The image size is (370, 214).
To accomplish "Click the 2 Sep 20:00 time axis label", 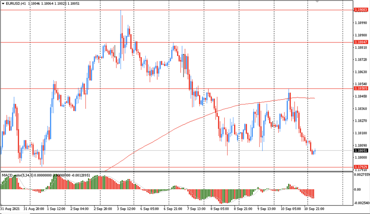I will 103,209.
